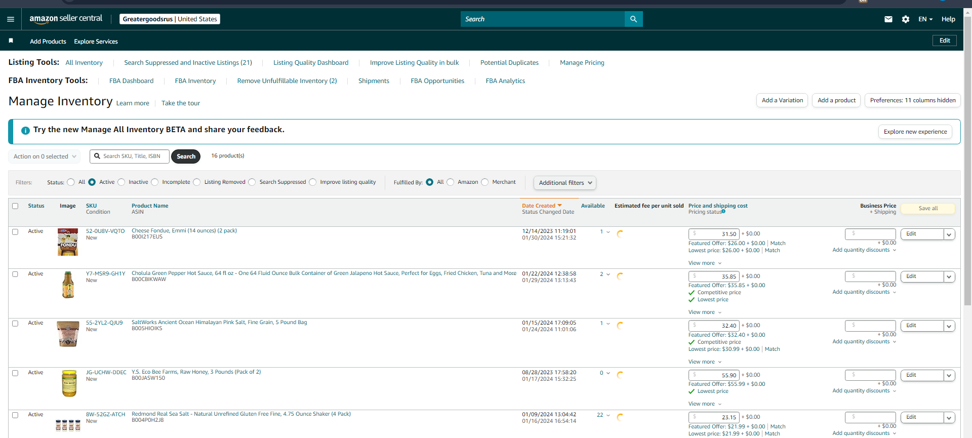Go to All Inventory listing tool
The width and height of the screenshot is (972, 438).
tap(84, 63)
